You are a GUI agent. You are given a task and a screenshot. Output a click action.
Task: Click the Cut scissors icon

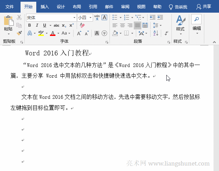pyautogui.click(x=19, y=17)
